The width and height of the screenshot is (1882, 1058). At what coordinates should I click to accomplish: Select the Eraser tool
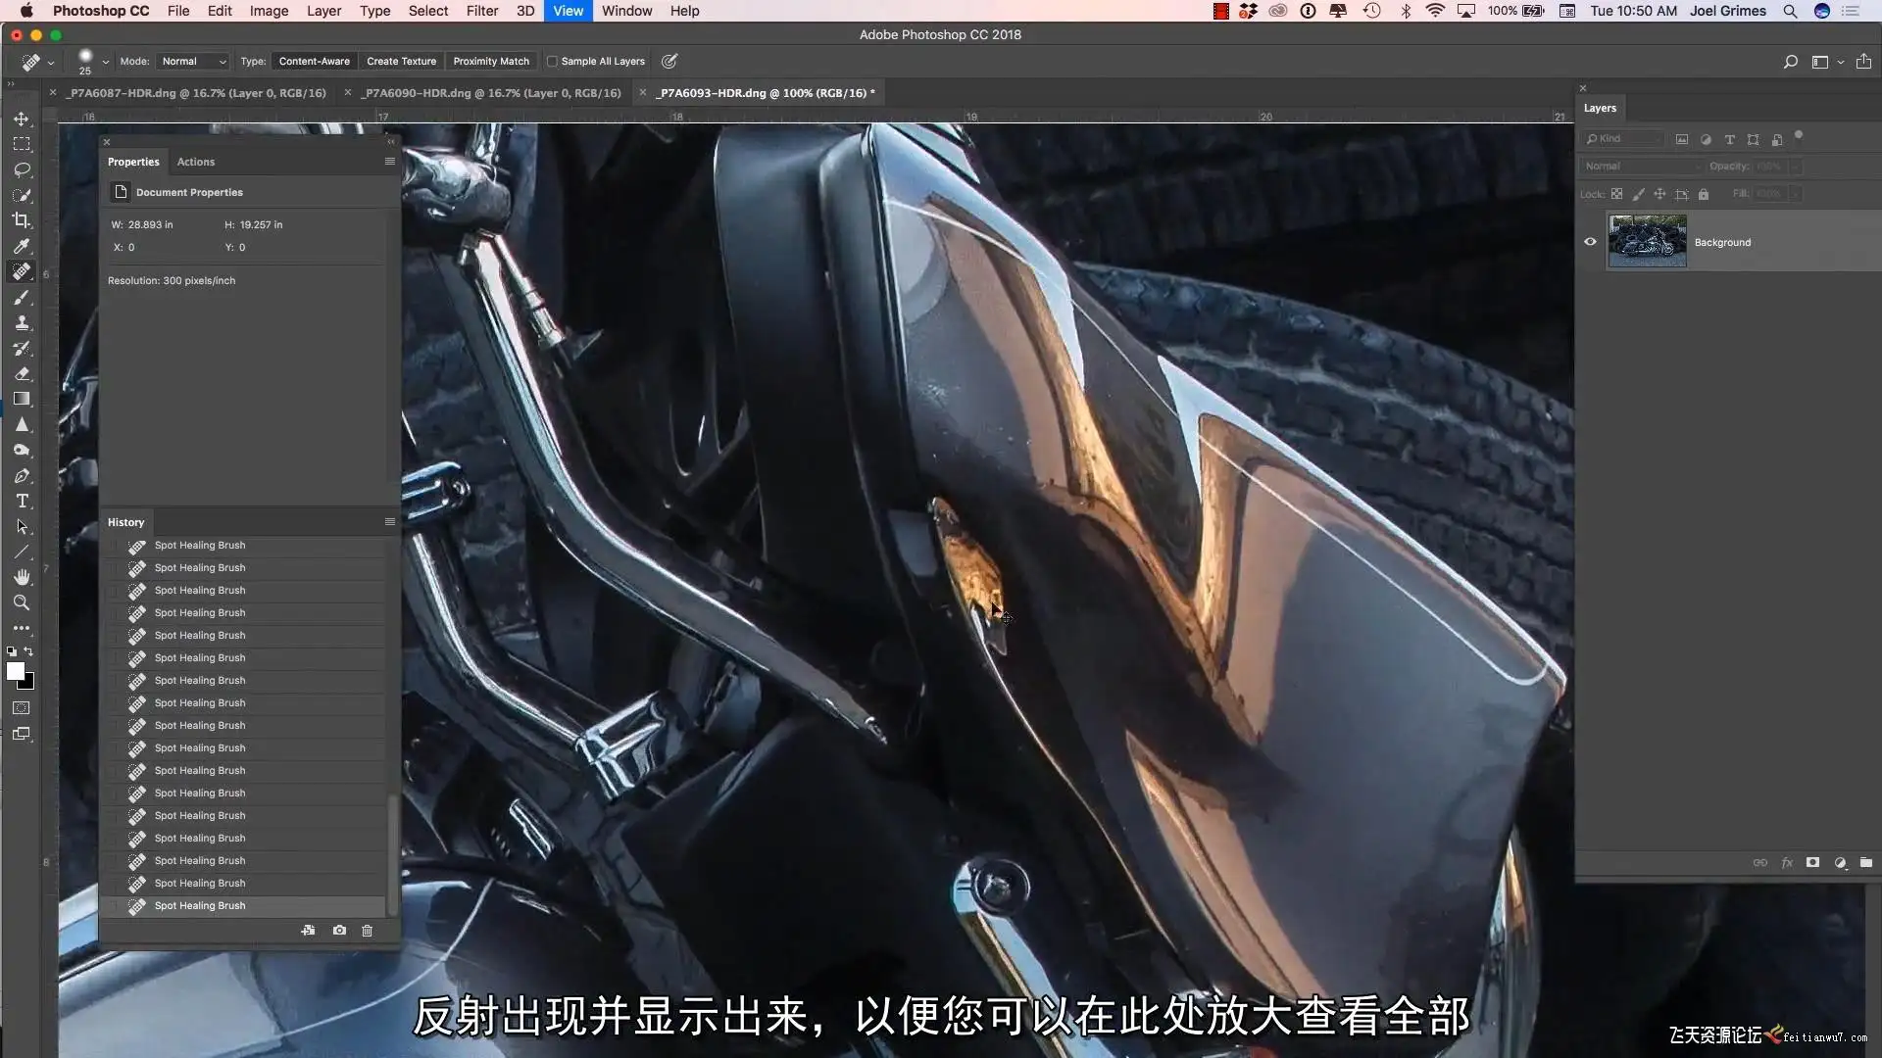pos(22,373)
